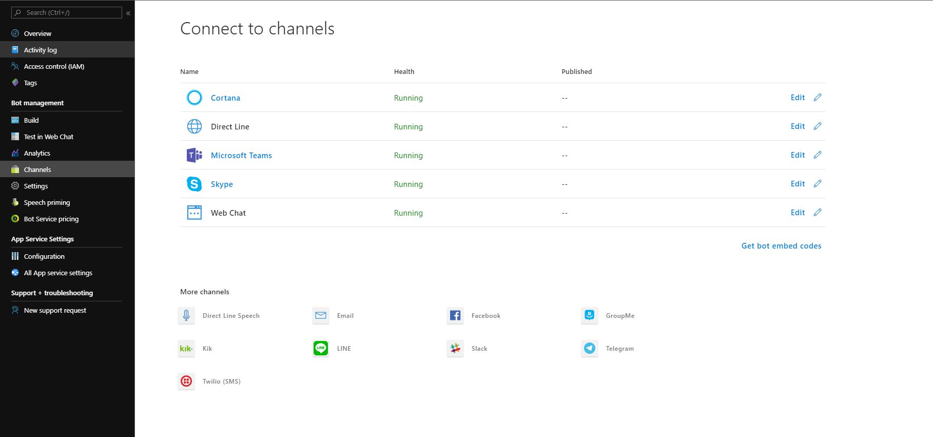
Task: Open the Cortana channel link
Action: pos(225,98)
